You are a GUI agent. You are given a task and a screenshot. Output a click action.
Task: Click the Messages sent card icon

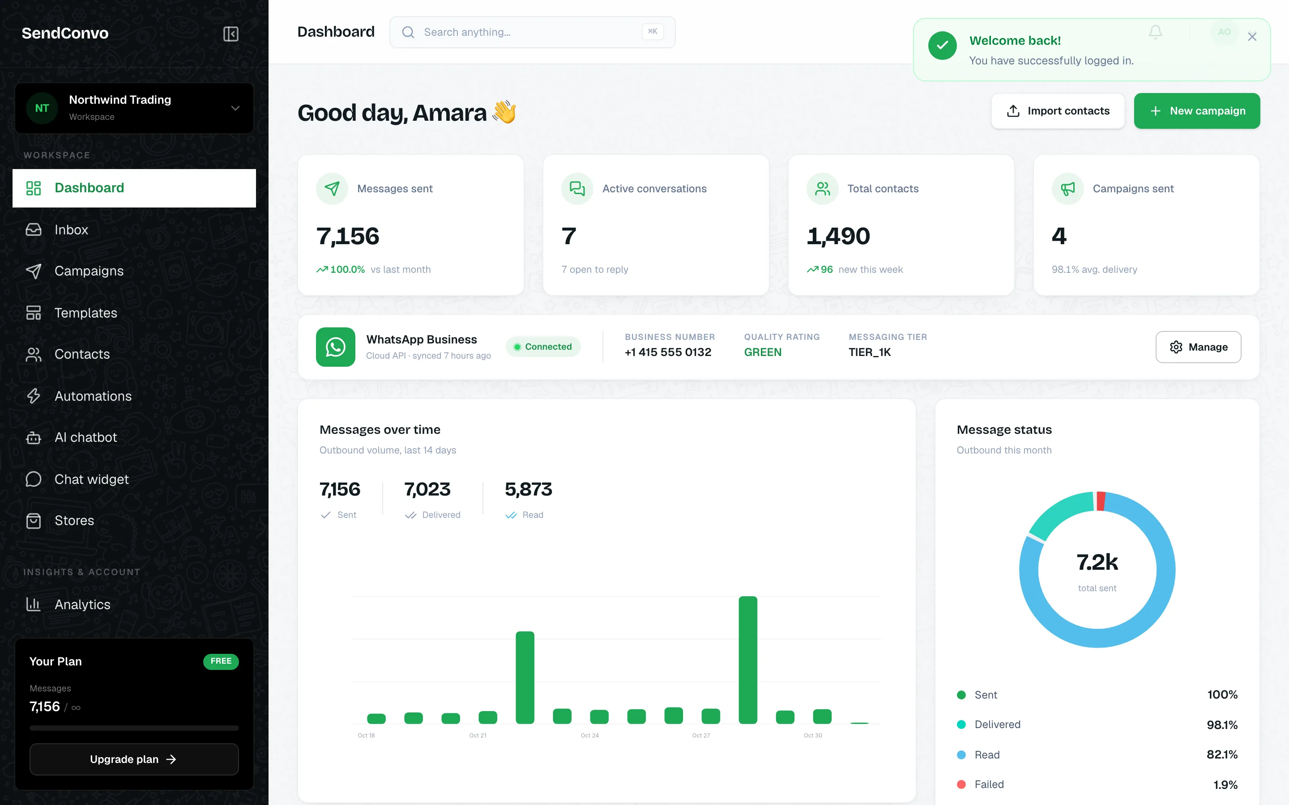[x=332, y=188]
